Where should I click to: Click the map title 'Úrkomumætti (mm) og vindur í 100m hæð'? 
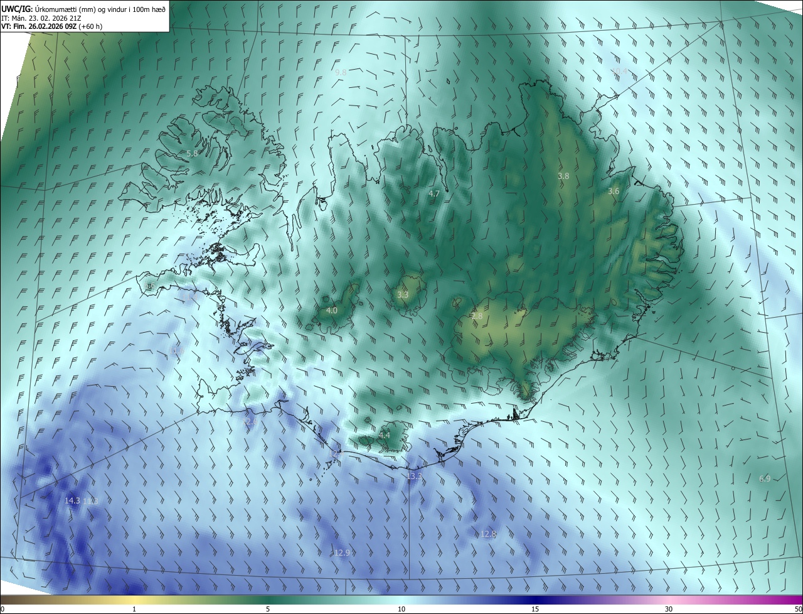point(100,8)
